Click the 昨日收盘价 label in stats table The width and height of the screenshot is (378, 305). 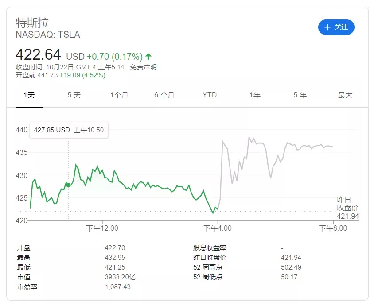pos(210,258)
